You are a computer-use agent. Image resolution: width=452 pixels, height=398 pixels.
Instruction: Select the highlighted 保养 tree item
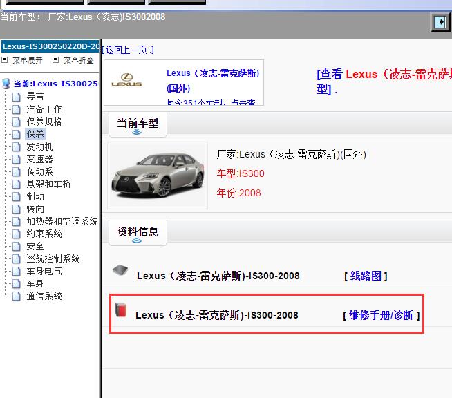tap(35, 134)
